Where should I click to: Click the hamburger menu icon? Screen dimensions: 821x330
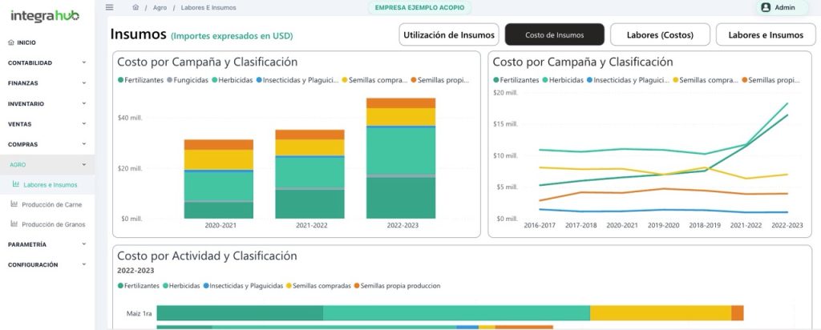[x=110, y=7]
